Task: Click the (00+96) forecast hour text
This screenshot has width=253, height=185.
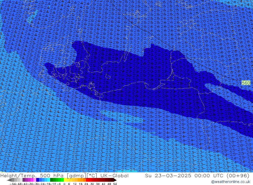Action: click(x=238, y=175)
